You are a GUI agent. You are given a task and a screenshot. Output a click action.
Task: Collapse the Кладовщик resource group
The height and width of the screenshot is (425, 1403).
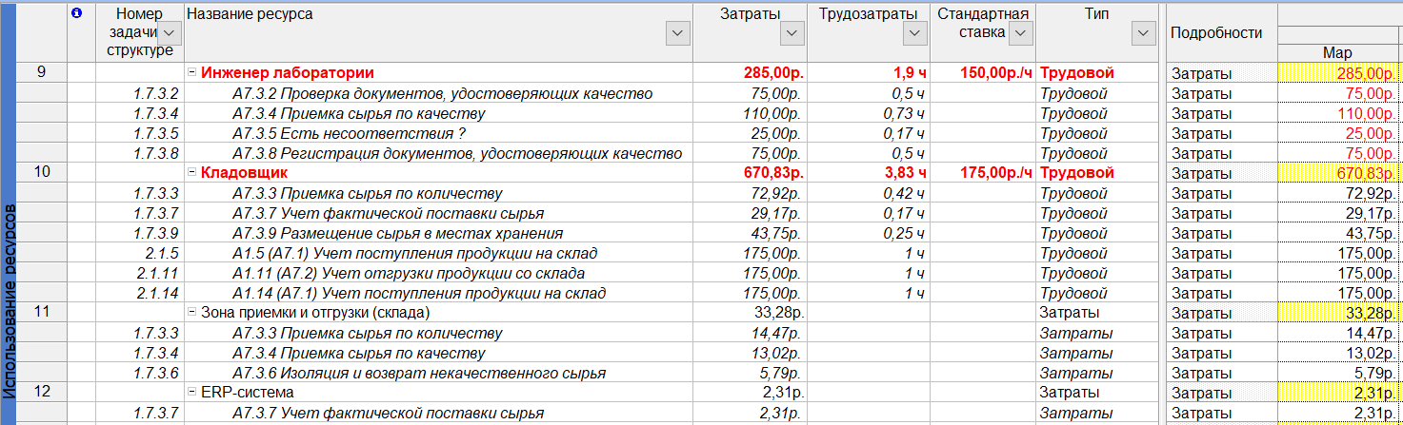pyautogui.click(x=192, y=173)
